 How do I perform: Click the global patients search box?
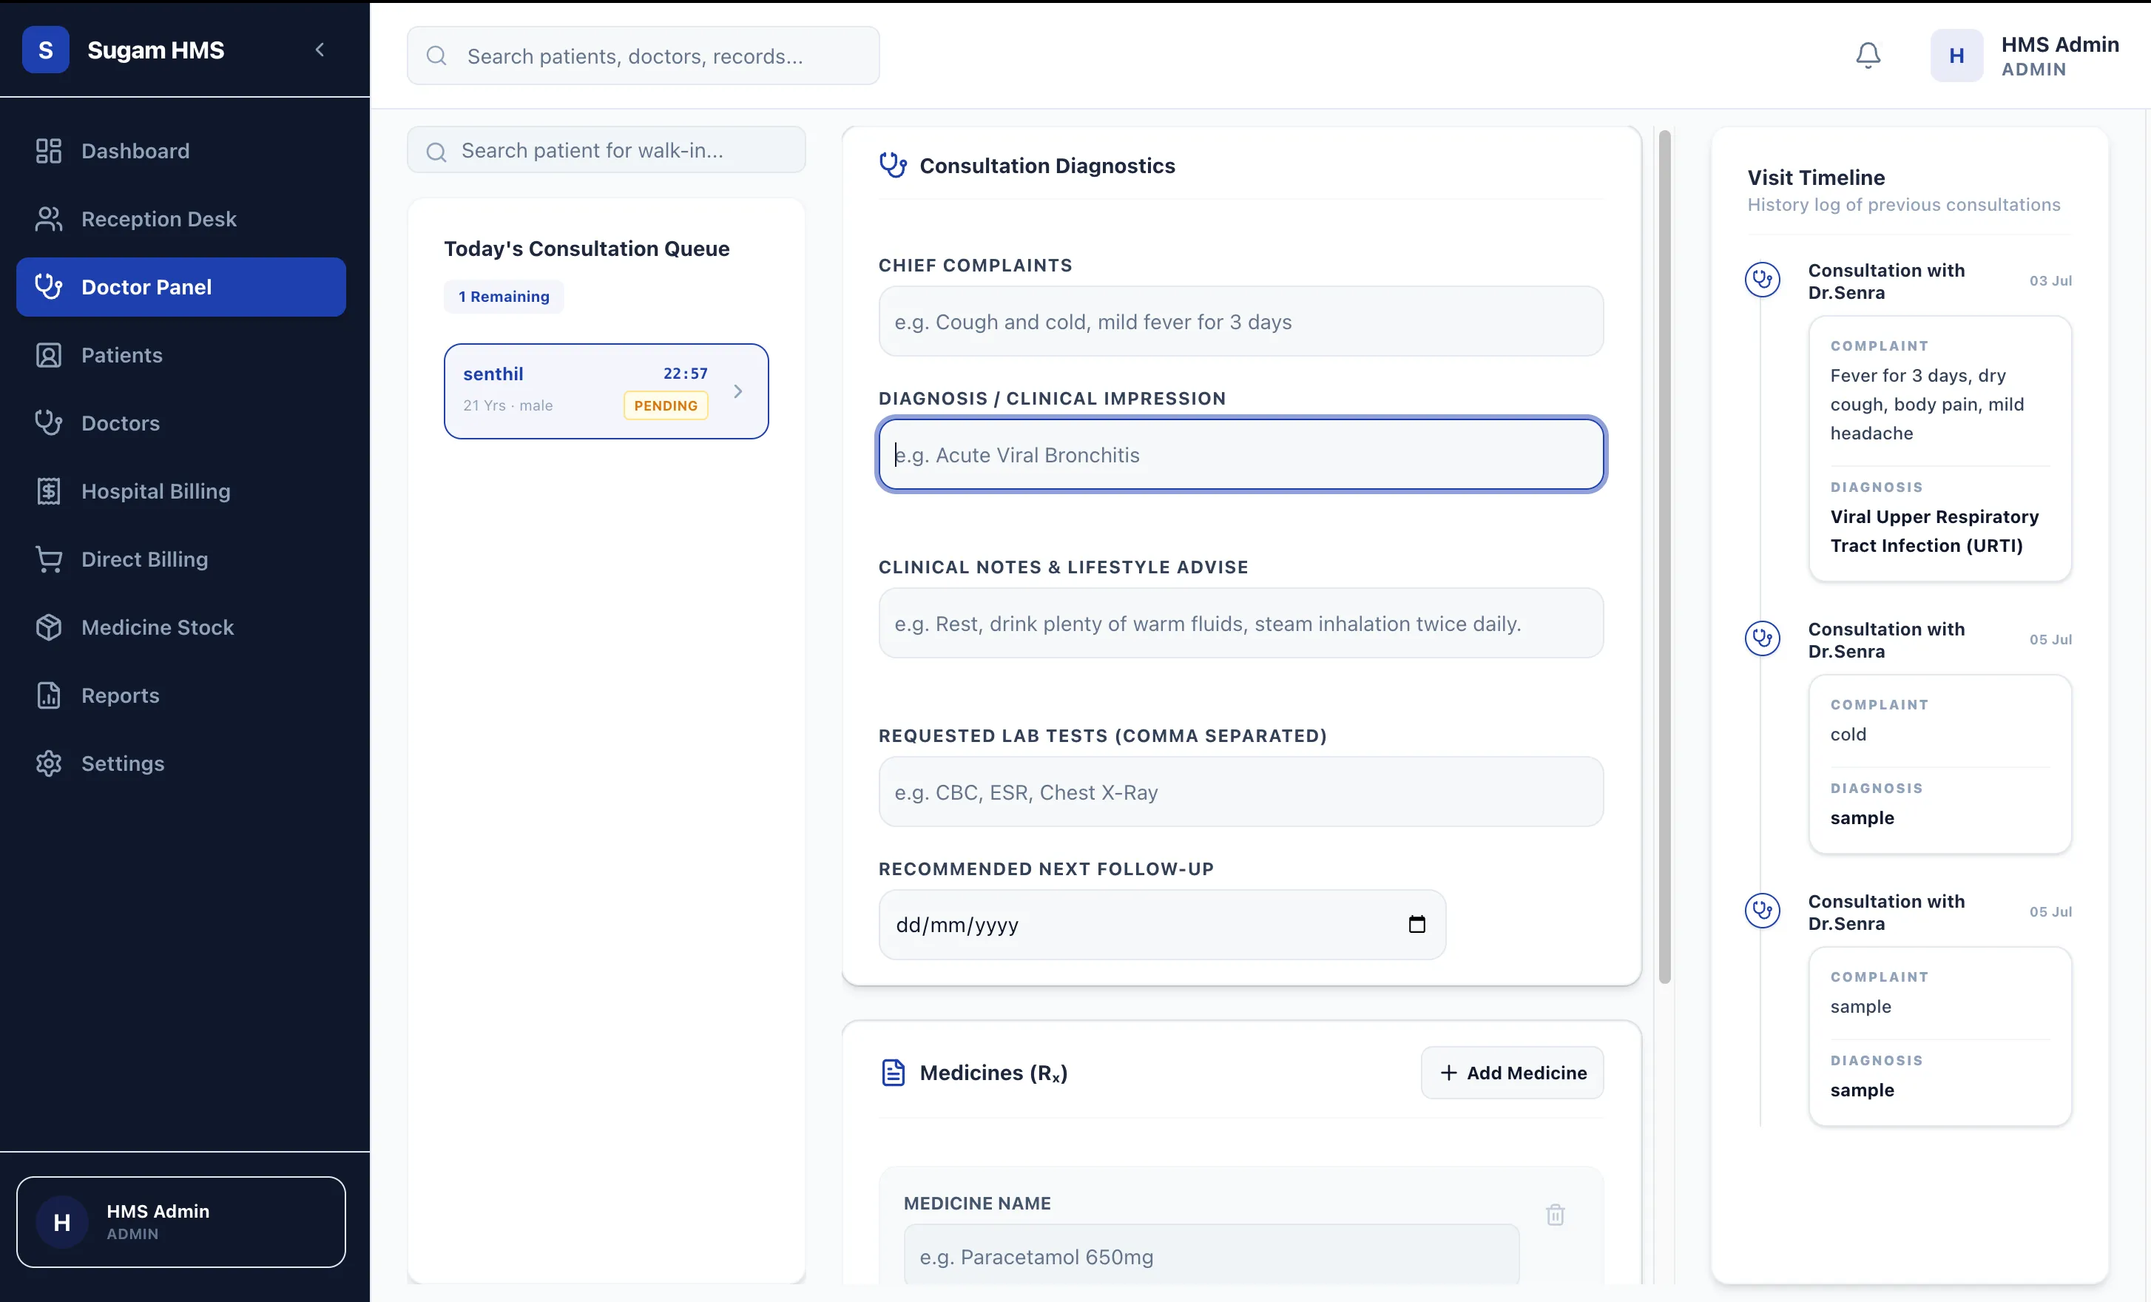tap(643, 56)
